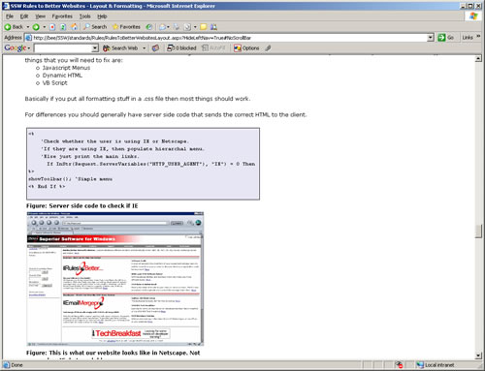The width and height of the screenshot is (485, 371).
Task: Open the Edit menu
Action: click(24, 16)
